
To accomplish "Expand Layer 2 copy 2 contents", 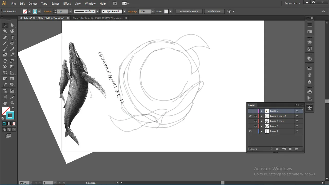I will (x=261, y=116).
